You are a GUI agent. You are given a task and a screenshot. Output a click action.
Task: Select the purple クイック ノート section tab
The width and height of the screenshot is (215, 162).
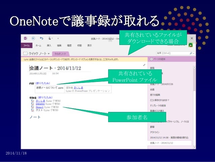coord(60,54)
